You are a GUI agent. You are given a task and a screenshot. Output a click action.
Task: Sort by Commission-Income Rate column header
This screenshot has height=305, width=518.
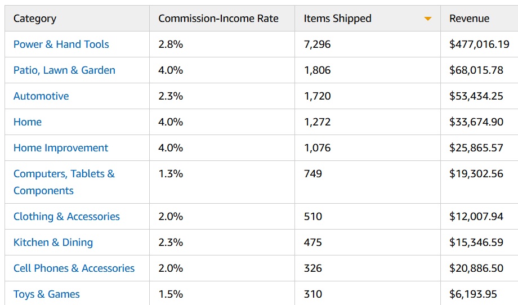pyautogui.click(x=218, y=19)
